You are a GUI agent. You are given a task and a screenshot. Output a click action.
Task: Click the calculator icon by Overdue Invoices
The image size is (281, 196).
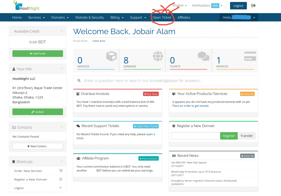tap(78, 94)
